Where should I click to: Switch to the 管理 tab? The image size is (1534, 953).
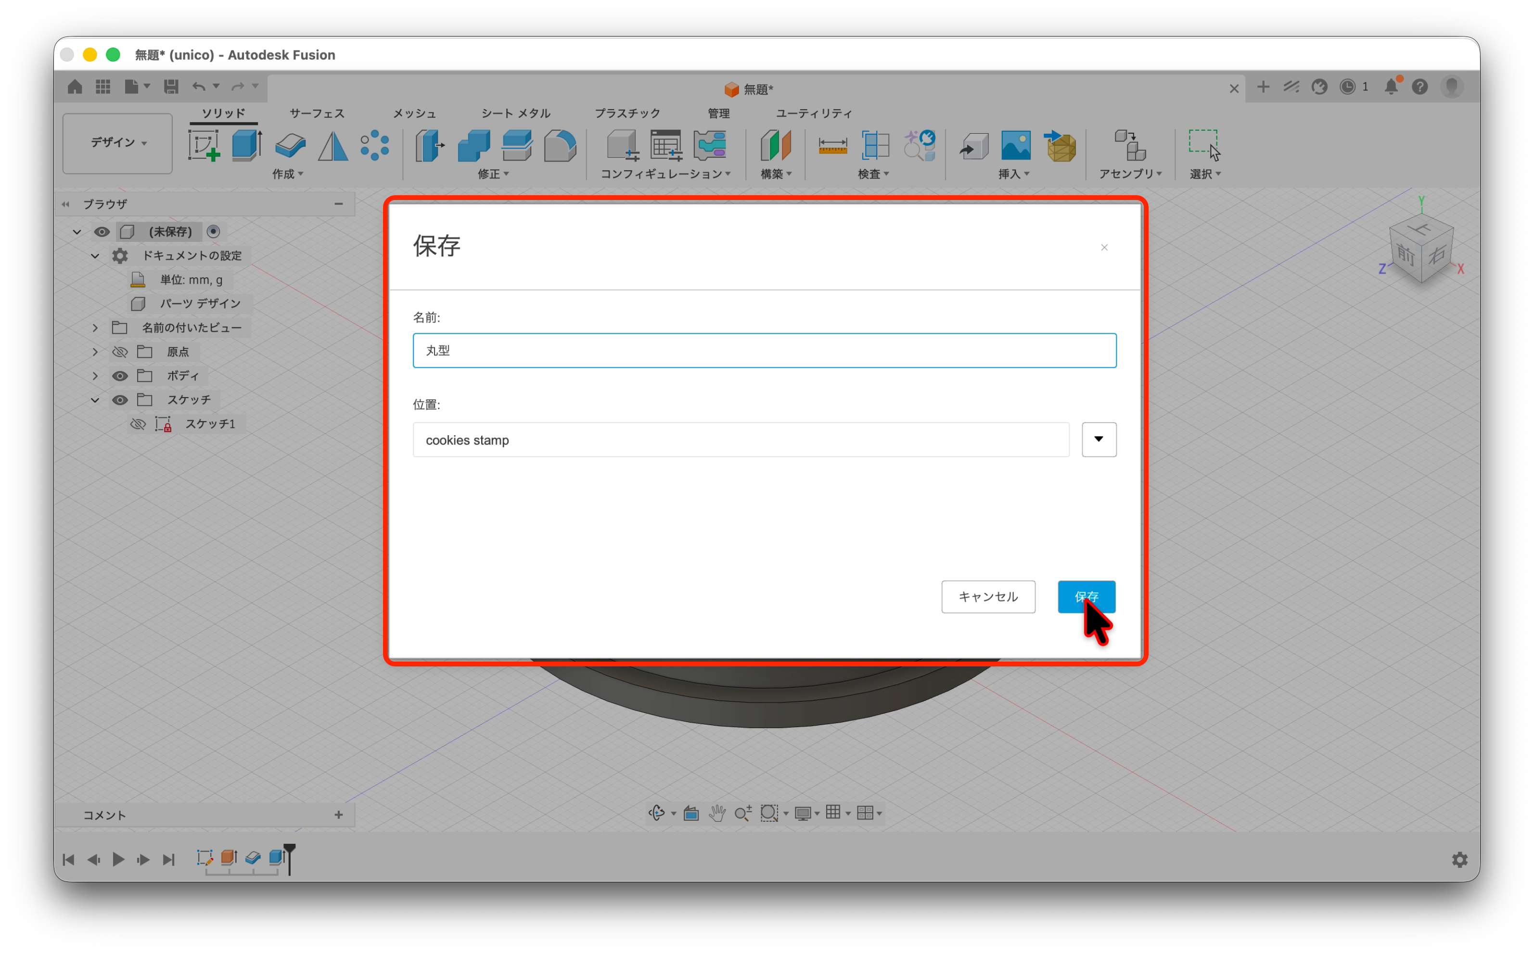pos(718,113)
